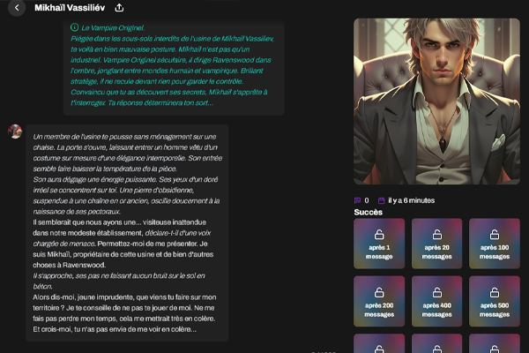Screen dimensions: 529x353
Task: Share Mikhaïl Vassiliév with the upload icon
Action: pyautogui.click(x=119, y=7)
